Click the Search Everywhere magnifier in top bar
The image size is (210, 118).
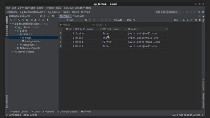[199, 12]
